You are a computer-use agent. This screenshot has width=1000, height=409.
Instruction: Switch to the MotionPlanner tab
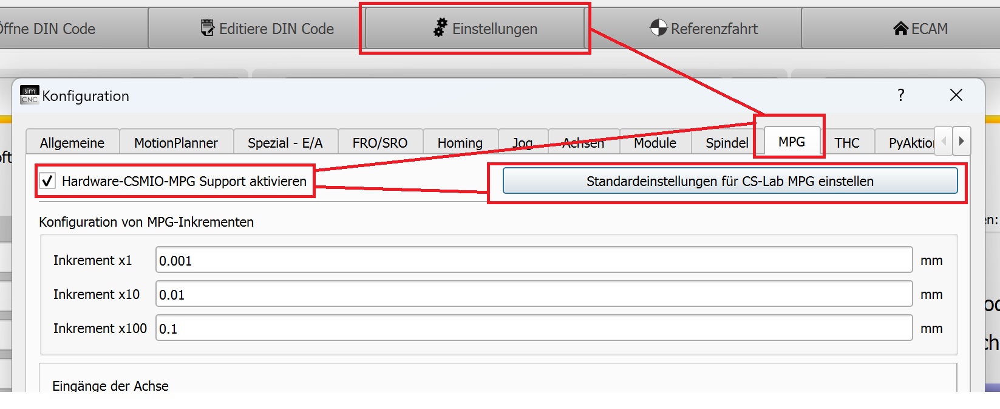pos(175,143)
